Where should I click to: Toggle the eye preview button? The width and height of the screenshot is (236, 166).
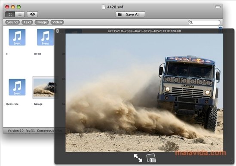tap(32, 14)
